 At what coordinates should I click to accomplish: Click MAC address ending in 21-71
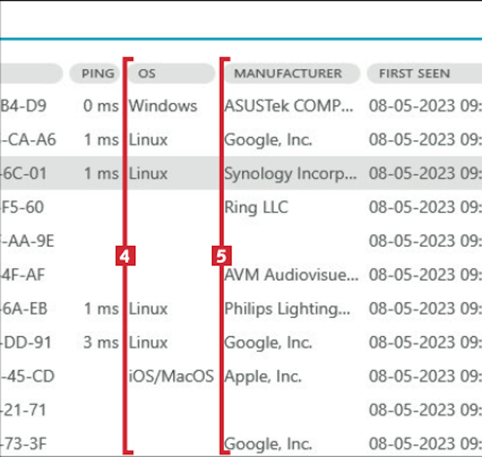click(x=24, y=410)
